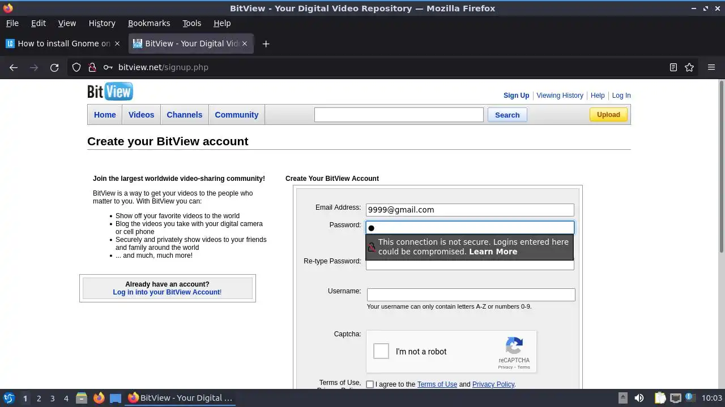Switch to virtual desktop 4
725x407 pixels.
[66, 399]
